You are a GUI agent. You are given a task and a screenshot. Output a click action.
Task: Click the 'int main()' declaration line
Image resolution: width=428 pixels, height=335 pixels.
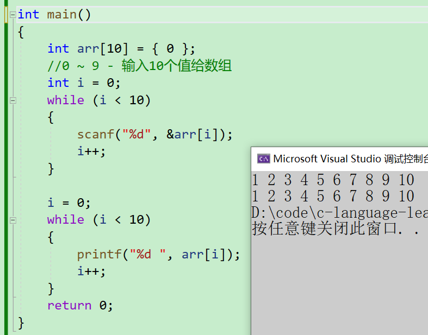coord(54,15)
